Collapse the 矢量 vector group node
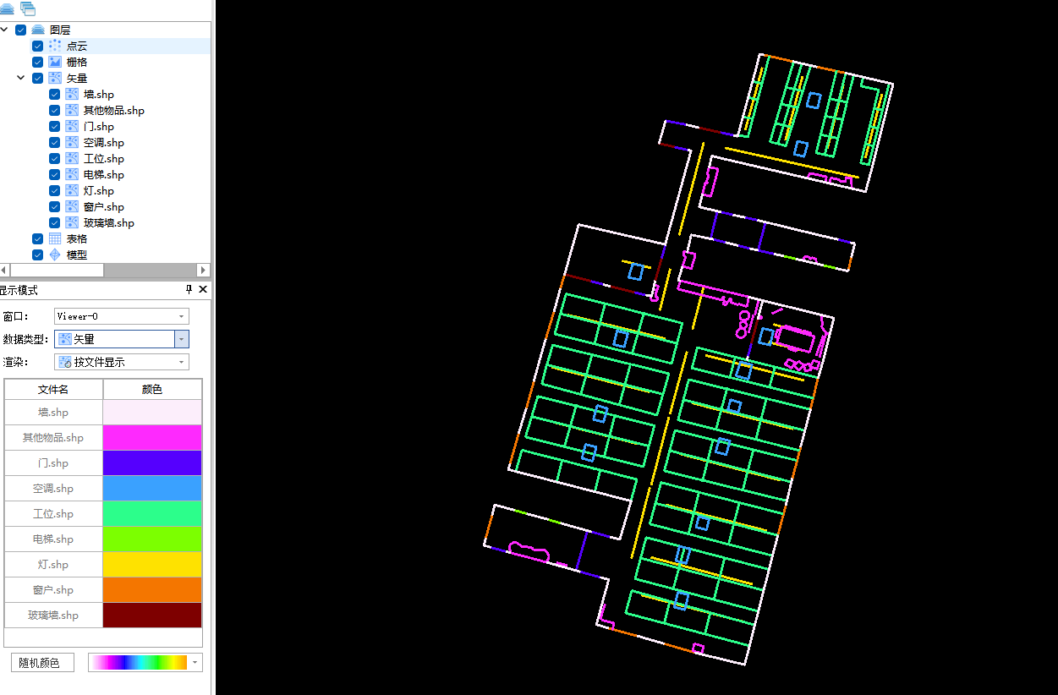This screenshot has height=695, width=1058. [21, 78]
